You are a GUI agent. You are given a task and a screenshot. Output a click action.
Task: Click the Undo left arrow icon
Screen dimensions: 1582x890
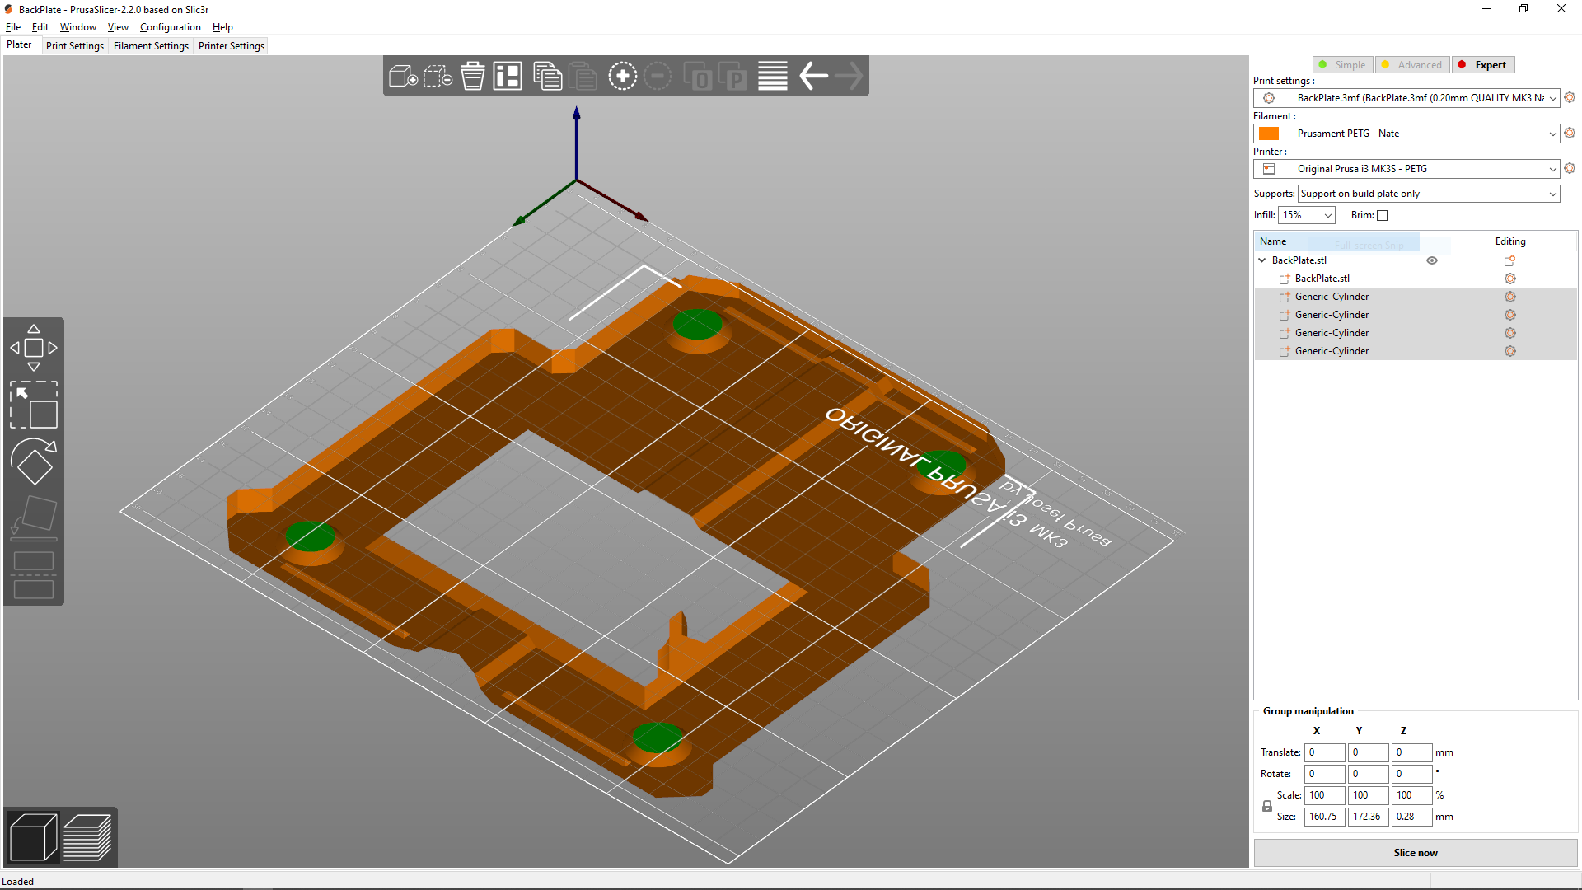(x=814, y=77)
